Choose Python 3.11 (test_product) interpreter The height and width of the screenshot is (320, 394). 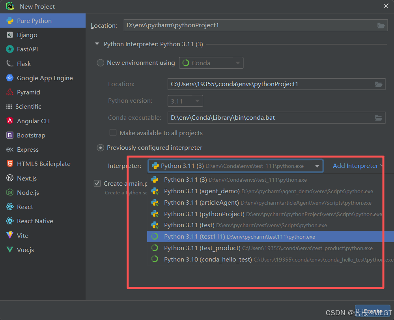pos(271,248)
